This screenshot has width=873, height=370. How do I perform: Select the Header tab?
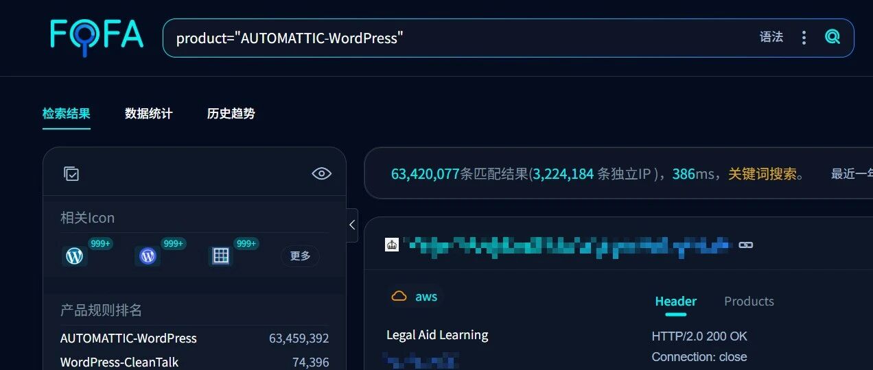pyautogui.click(x=675, y=301)
